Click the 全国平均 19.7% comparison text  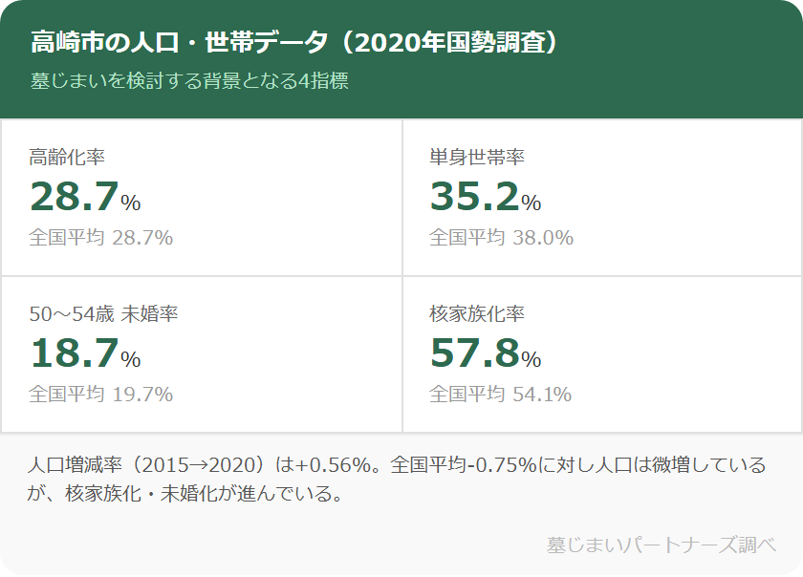coord(101,395)
